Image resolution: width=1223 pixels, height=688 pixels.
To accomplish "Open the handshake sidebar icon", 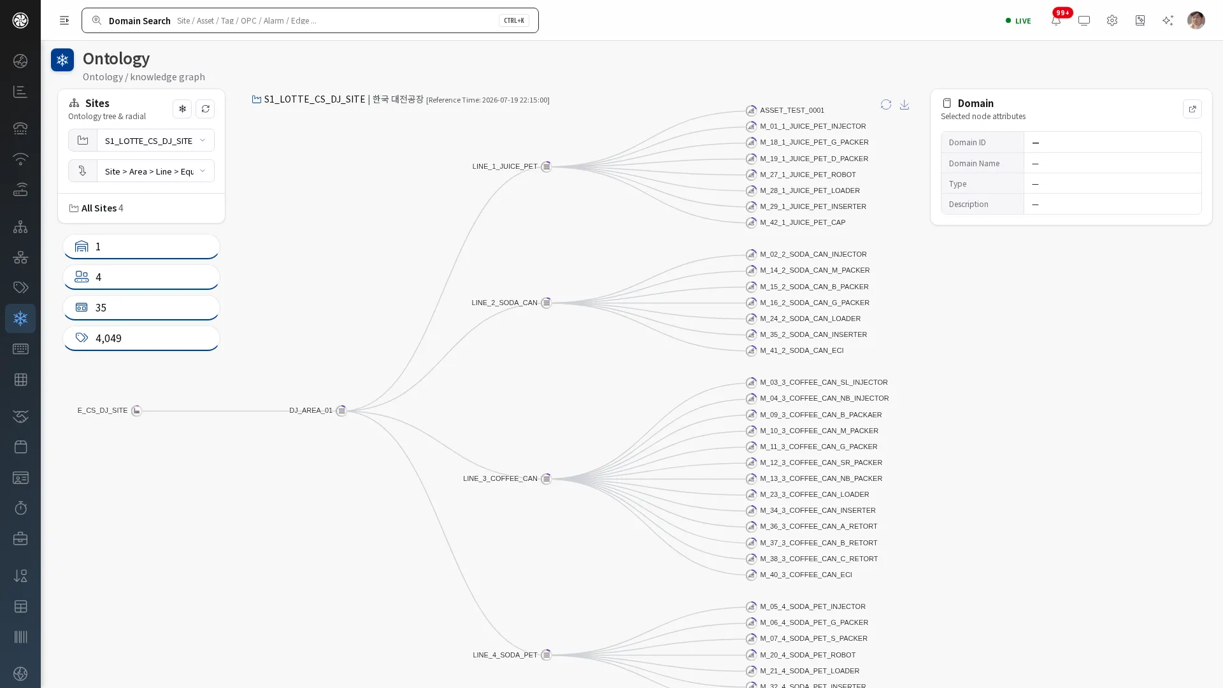I will click(x=20, y=417).
